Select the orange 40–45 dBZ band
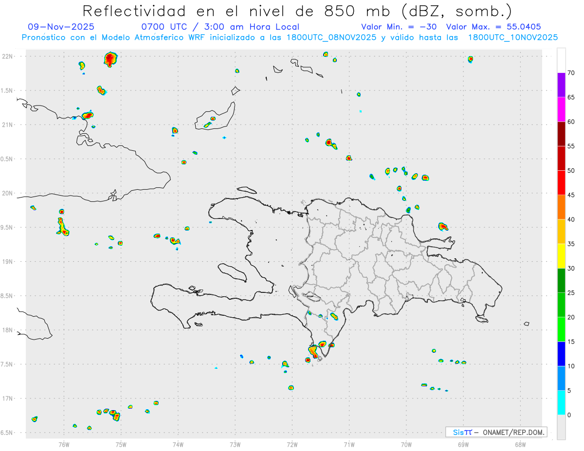This screenshot has height=451, width=584. click(x=561, y=207)
